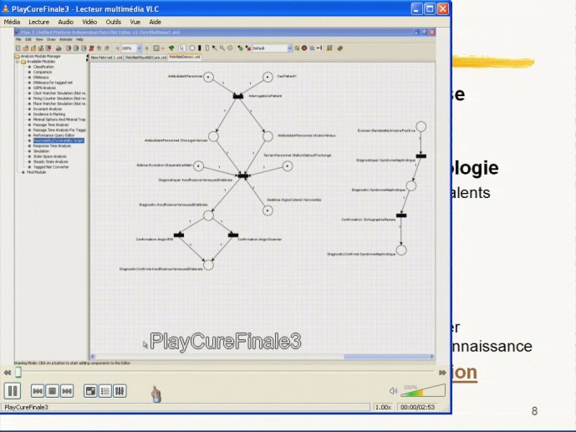Screen dimensions: 576x432
Task: Click the InterrogatoirePatient transition
Action: click(x=238, y=96)
